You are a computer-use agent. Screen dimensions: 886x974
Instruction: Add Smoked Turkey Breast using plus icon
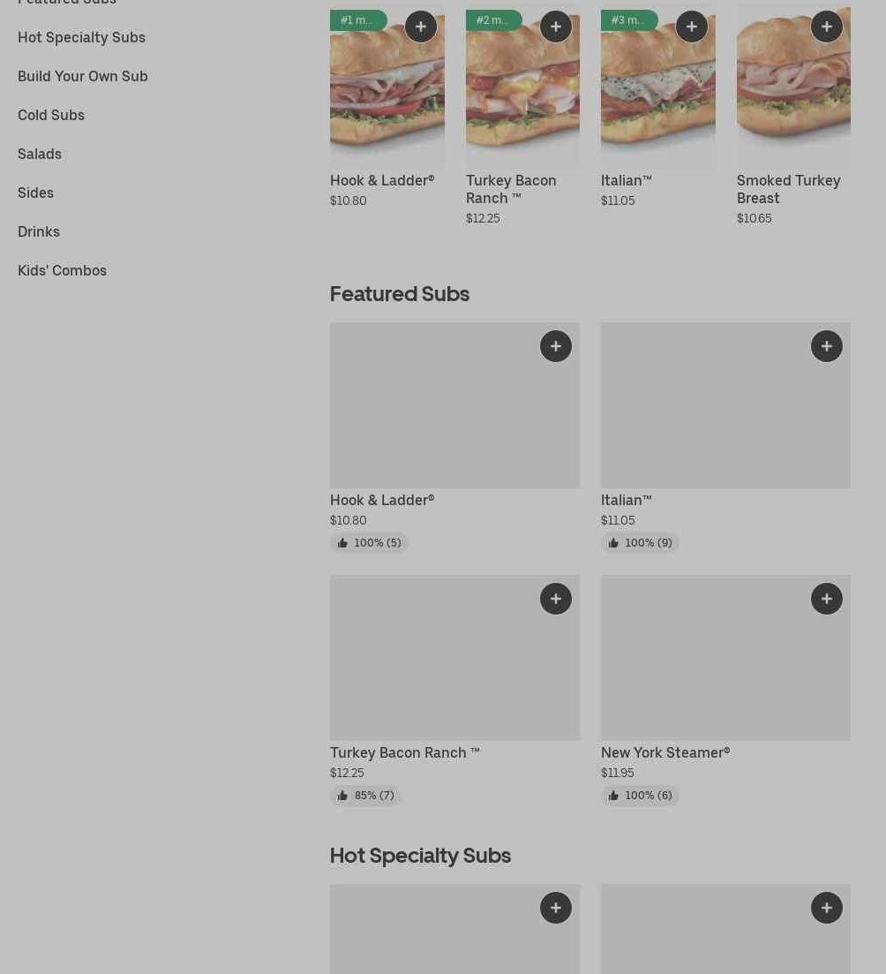(x=826, y=26)
